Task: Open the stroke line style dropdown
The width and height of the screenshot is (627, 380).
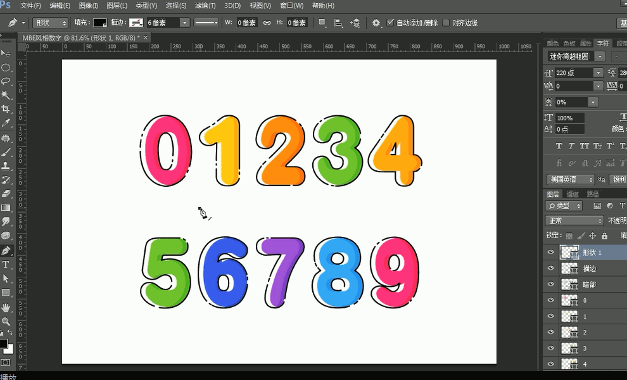Action: click(206, 23)
